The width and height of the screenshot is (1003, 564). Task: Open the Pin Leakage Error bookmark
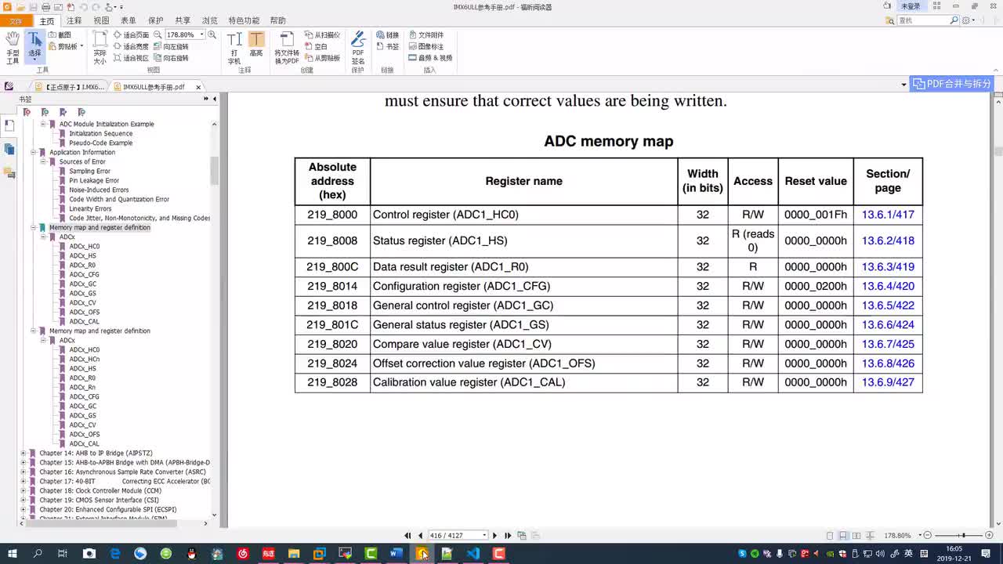point(94,180)
